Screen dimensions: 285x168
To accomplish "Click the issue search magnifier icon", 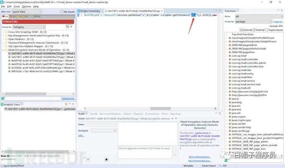I will (3, 98).
